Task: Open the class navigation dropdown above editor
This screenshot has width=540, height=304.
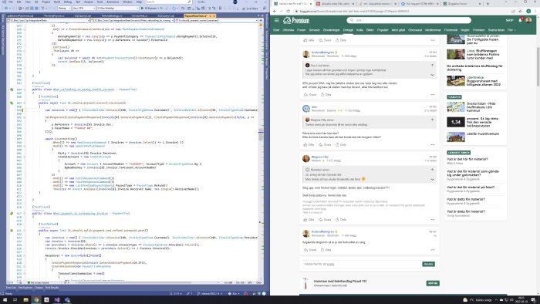Action: pyautogui.click(x=133, y=21)
